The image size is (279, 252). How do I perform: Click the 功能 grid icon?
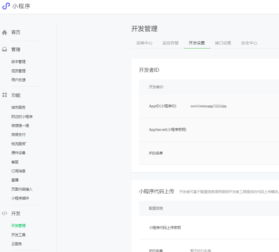4,95
